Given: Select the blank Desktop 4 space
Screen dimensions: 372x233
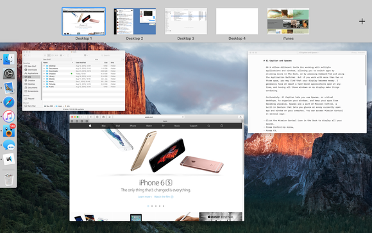Looking at the screenshot, I should pos(237,21).
